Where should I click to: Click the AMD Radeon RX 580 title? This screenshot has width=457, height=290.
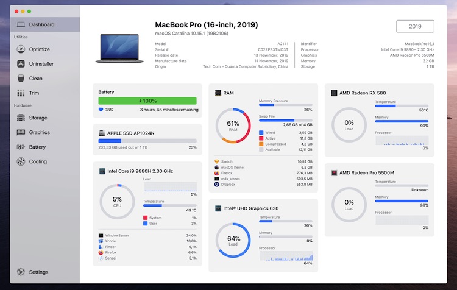[x=362, y=93]
